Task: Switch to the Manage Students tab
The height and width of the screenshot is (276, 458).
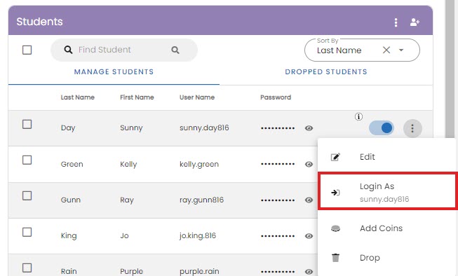Action: coord(114,71)
